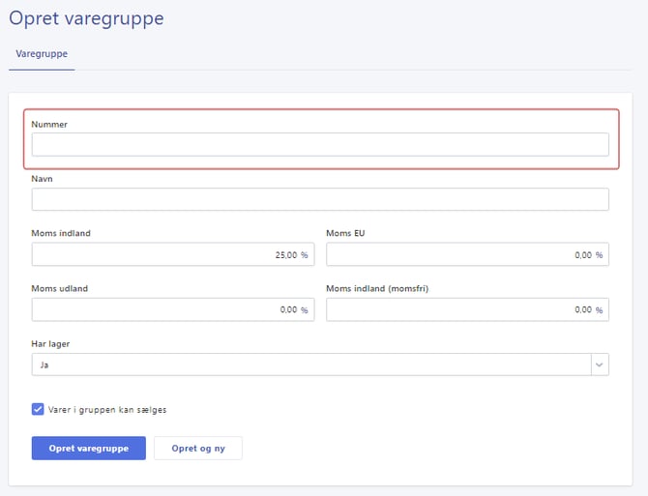This screenshot has width=648, height=496.
Task: Click the Nummer input field
Action: point(319,144)
